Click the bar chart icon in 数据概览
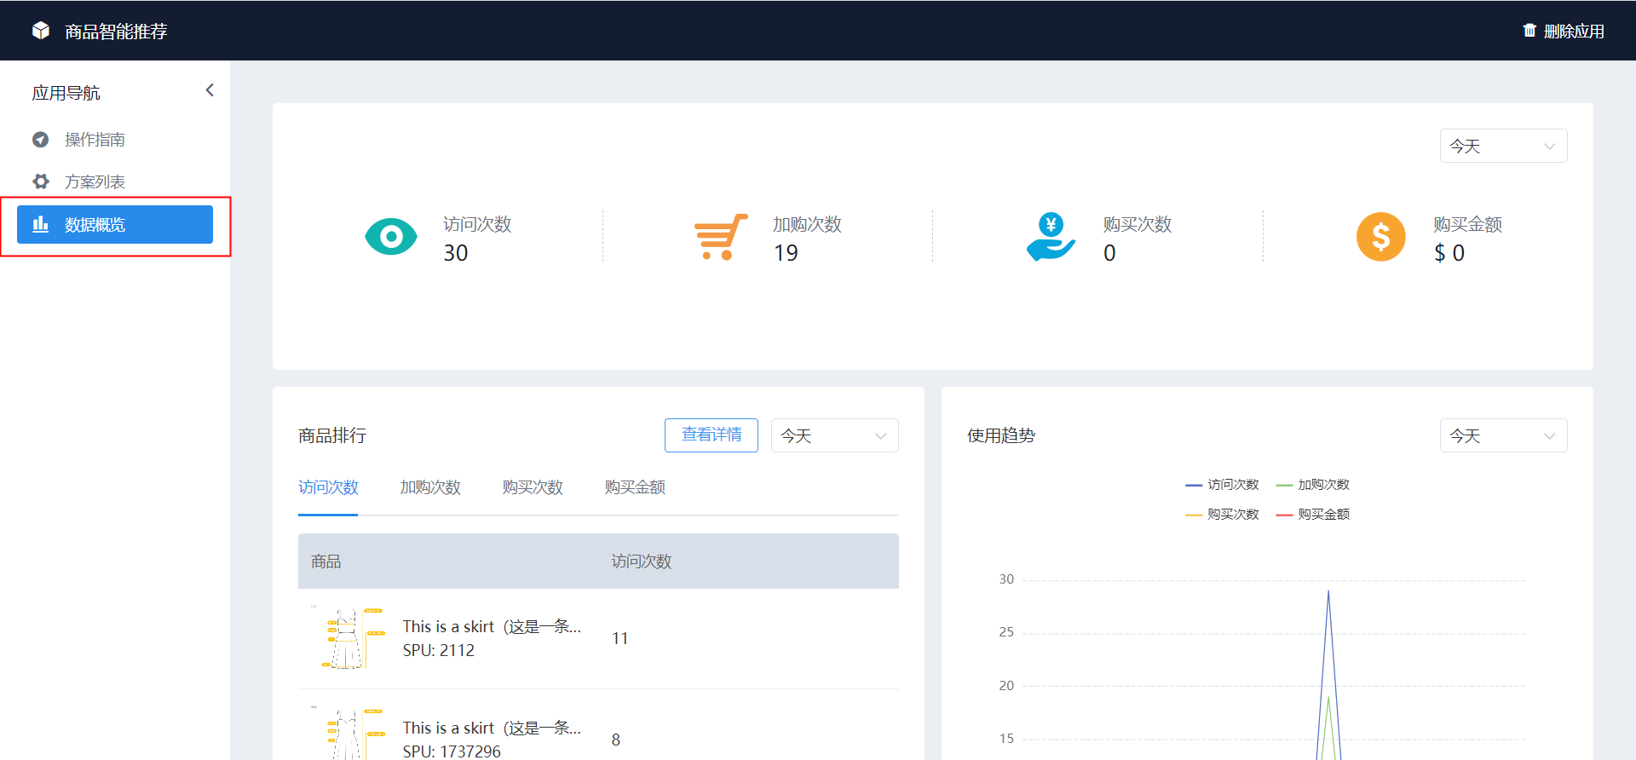Image resolution: width=1636 pixels, height=760 pixels. tap(41, 224)
